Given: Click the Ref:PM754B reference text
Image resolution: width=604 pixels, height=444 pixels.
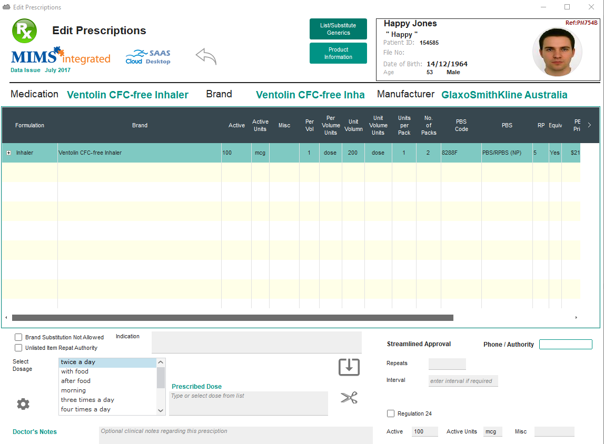Looking at the screenshot, I should [581, 23].
